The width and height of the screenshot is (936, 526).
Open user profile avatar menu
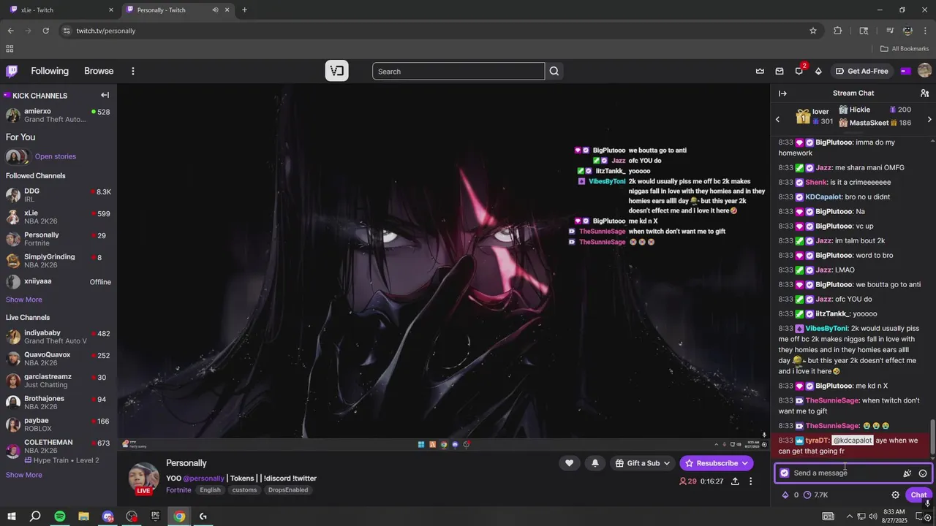(924, 71)
